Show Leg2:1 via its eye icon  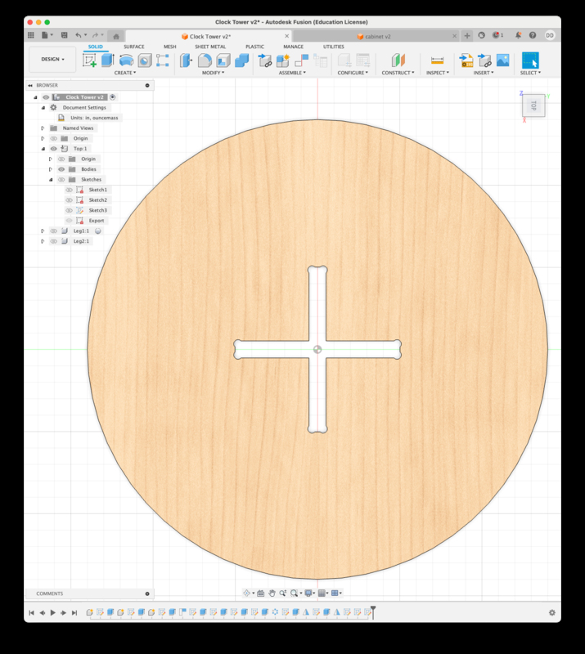[x=53, y=241]
